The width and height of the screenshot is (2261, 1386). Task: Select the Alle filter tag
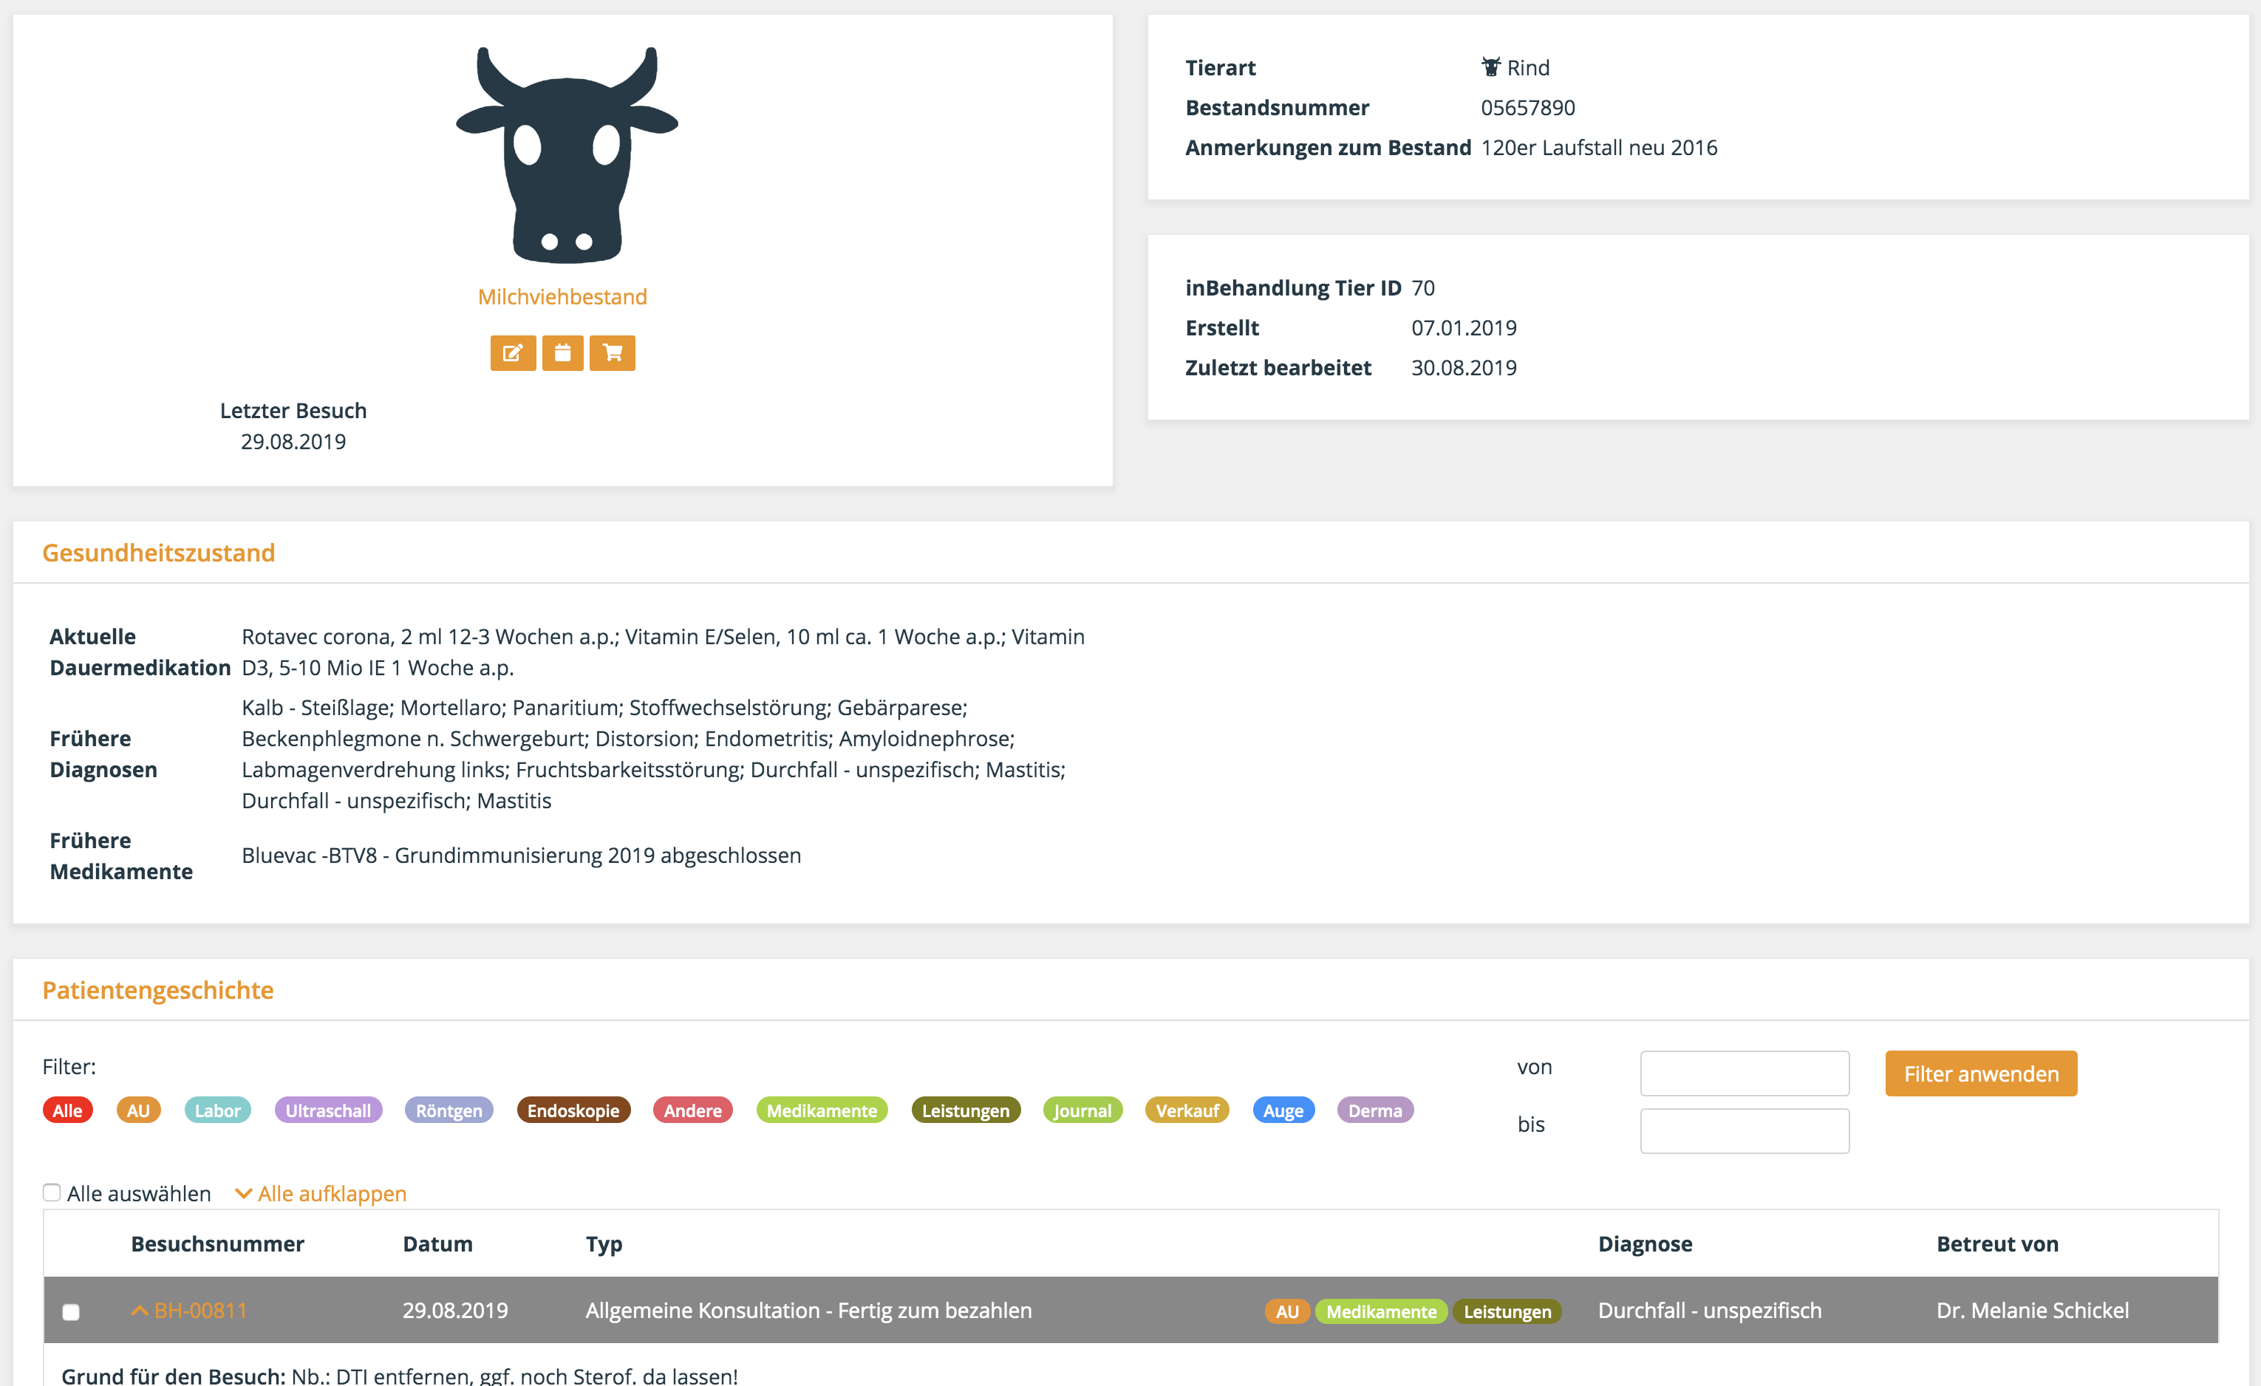click(68, 1110)
